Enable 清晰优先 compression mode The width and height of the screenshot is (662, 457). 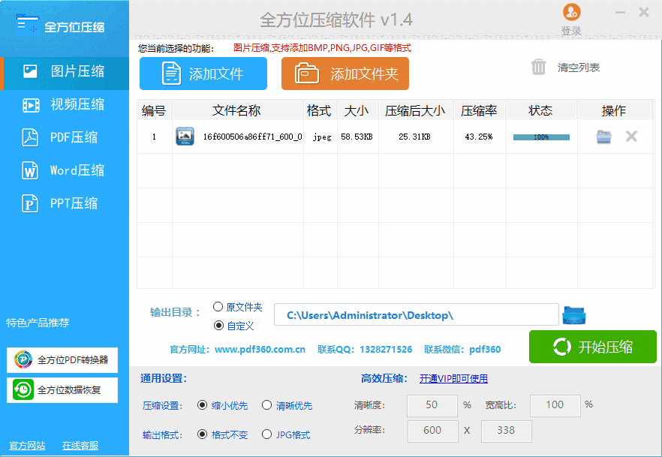pyautogui.click(x=268, y=404)
